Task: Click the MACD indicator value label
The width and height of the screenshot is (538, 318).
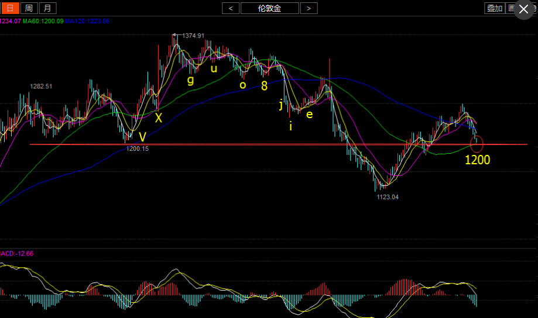Action: (x=18, y=254)
